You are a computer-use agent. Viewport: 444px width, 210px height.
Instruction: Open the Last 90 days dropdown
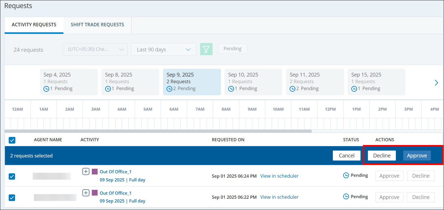(164, 49)
